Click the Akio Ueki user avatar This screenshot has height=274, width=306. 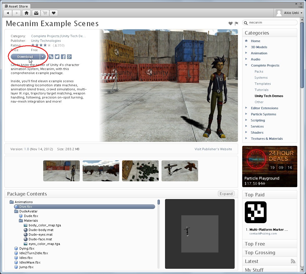coord(279,13)
